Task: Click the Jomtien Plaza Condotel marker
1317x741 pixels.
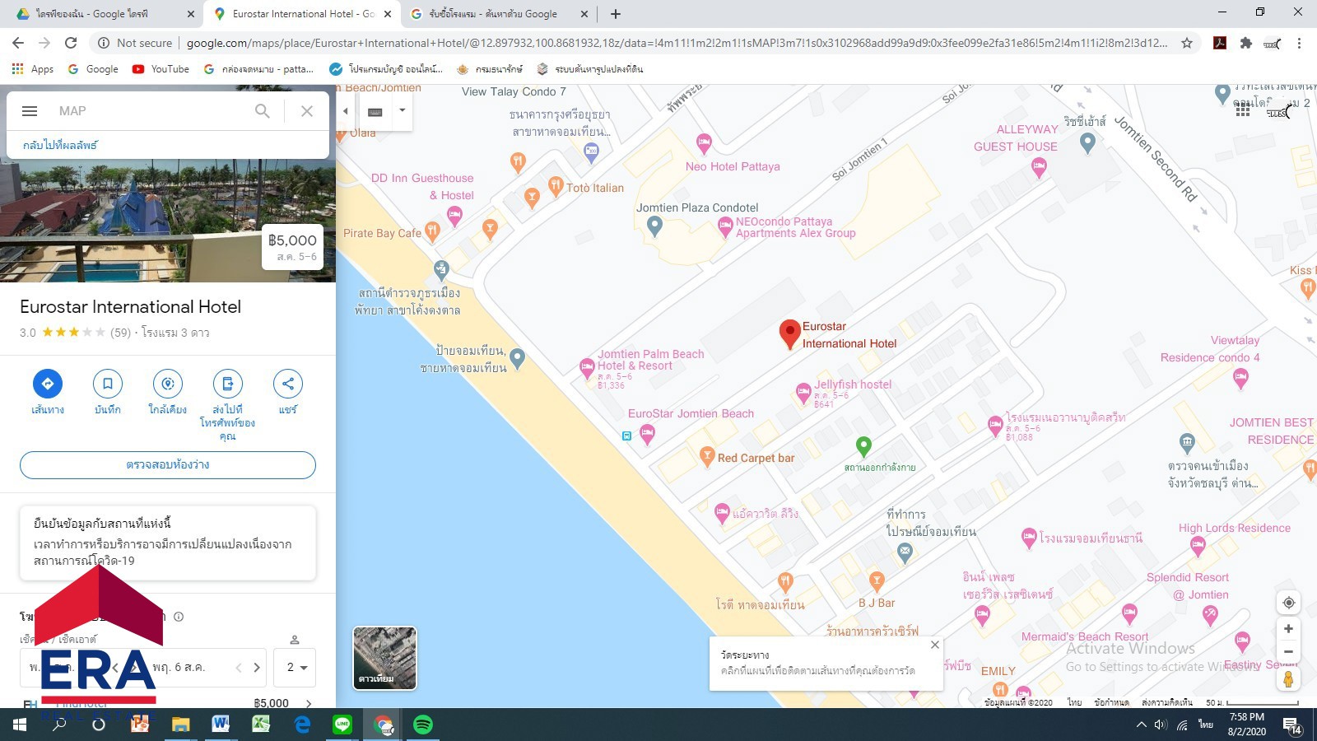Action: point(654,225)
